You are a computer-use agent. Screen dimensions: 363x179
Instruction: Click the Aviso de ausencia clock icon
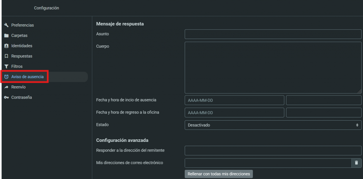[x=6, y=77]
